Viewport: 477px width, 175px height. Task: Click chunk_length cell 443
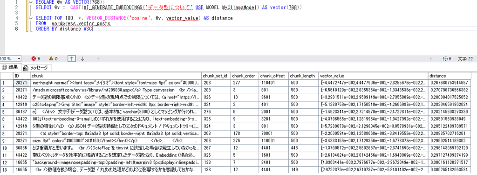304,148
